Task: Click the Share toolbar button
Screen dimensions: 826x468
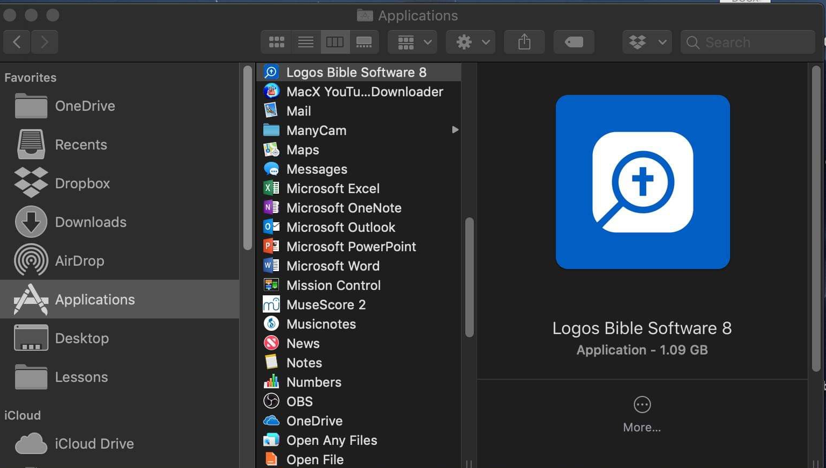Action: click(524, 42)
